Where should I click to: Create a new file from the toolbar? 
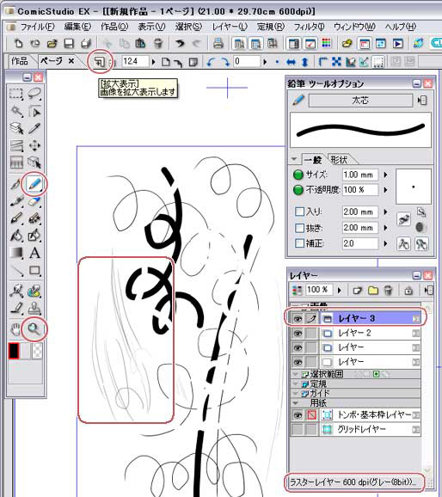(19, 44)
